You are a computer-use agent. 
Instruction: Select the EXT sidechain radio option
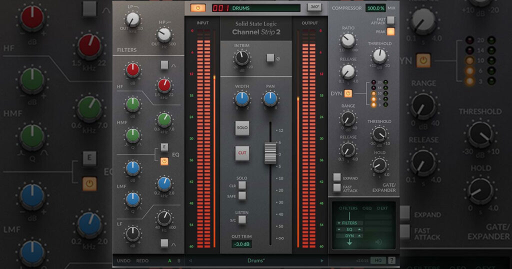pyautogui.click(x=382, y=208)
